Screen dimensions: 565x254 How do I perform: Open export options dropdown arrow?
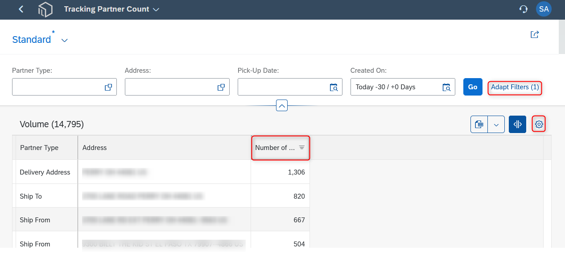click(496, 125)
